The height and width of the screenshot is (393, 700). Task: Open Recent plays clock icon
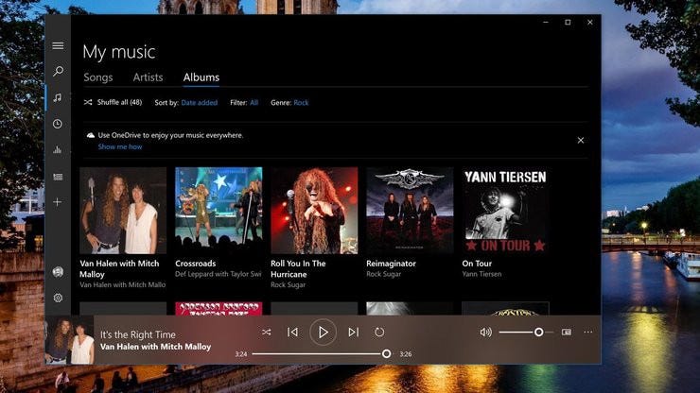(58, 124)
